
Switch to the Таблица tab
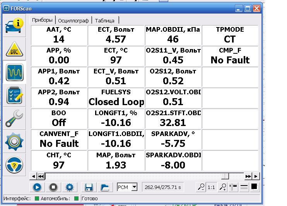click(105, 20)
